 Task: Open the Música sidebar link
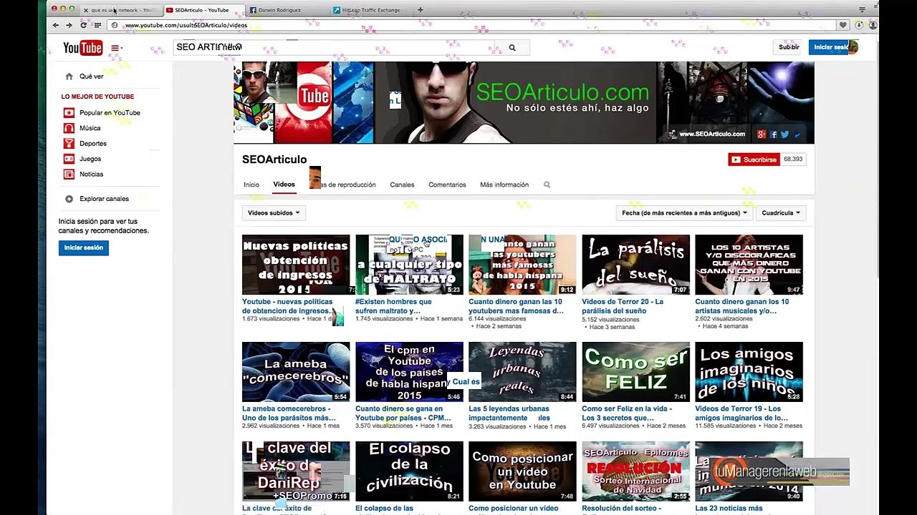(90, 128)
